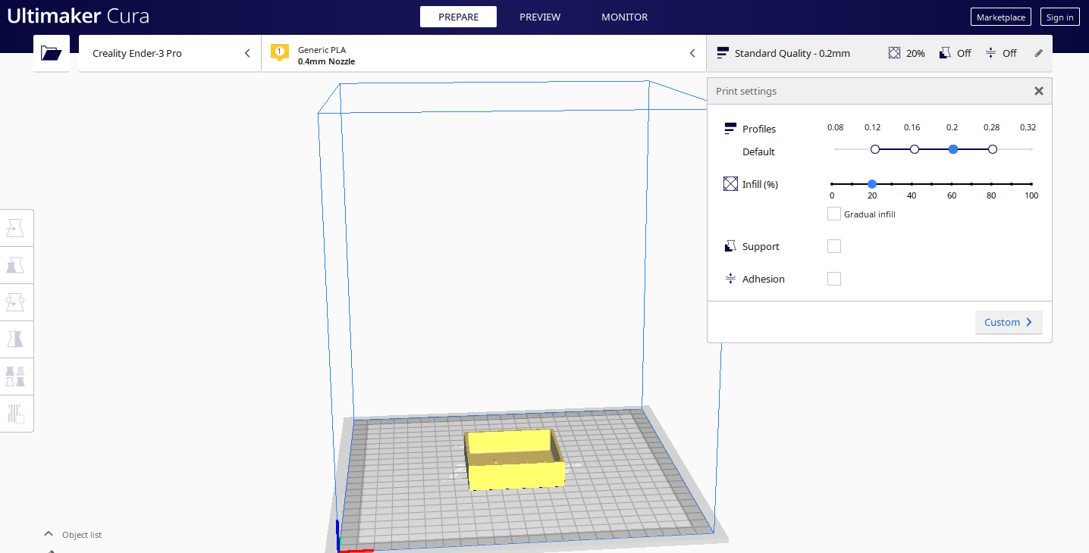Viewport: 1089px width, 553px height.
Task: Click the Sign in button
Action: click(x=1059, y=17)
